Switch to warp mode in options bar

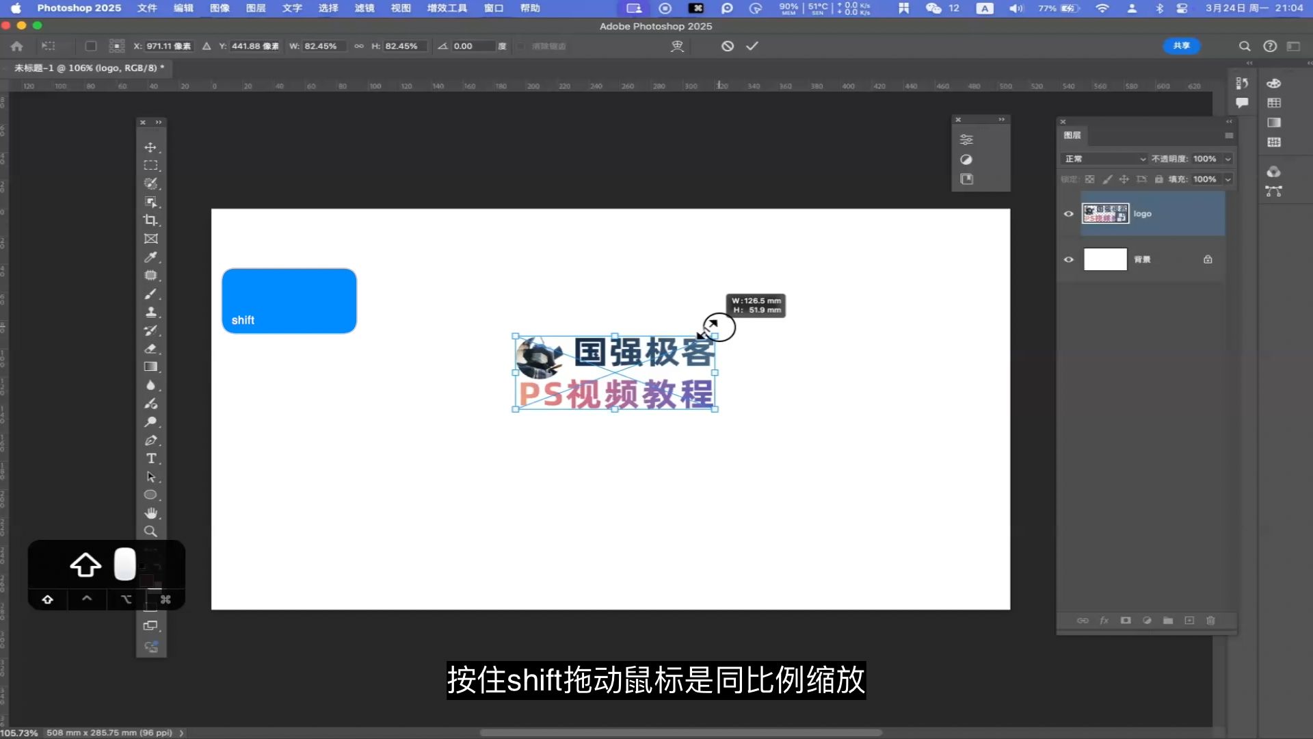[x=677, y=46]
